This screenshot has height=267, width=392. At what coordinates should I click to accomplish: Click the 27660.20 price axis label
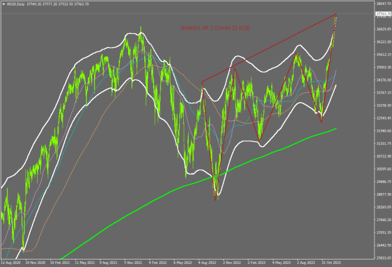coord(384,220)
